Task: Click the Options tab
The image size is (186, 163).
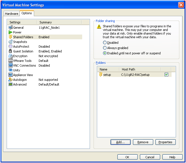Action: [27, 13]
